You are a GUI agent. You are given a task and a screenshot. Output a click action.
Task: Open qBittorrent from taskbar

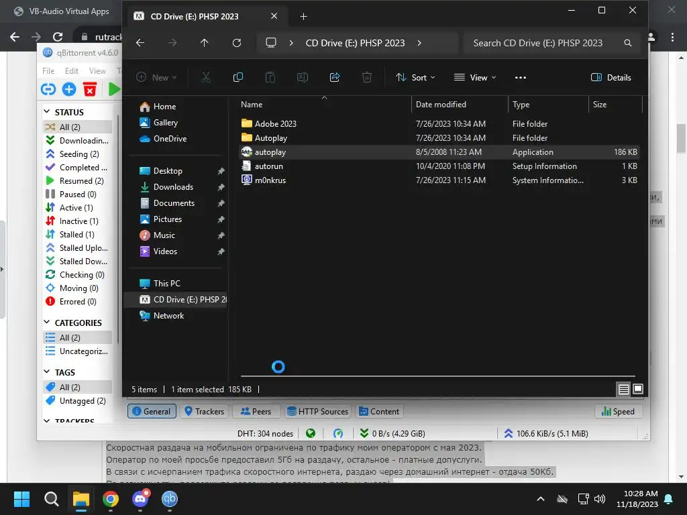[170, 499]
